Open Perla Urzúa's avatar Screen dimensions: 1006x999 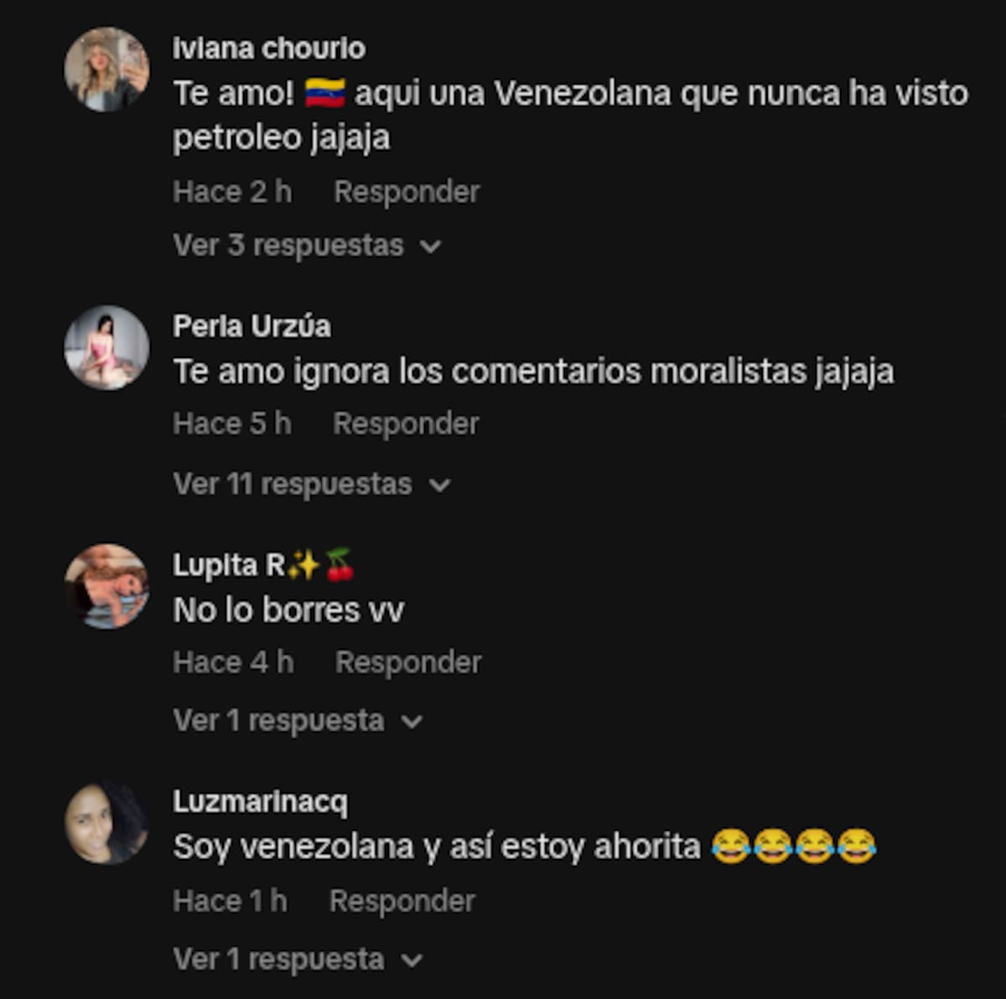click(106, 347)
